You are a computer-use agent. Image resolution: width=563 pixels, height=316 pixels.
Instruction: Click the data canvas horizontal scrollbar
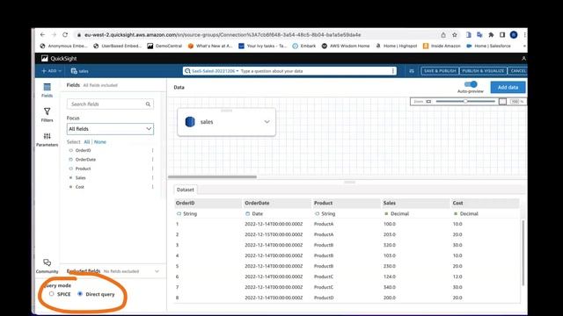pyautogui.click(x=212, y=176)
